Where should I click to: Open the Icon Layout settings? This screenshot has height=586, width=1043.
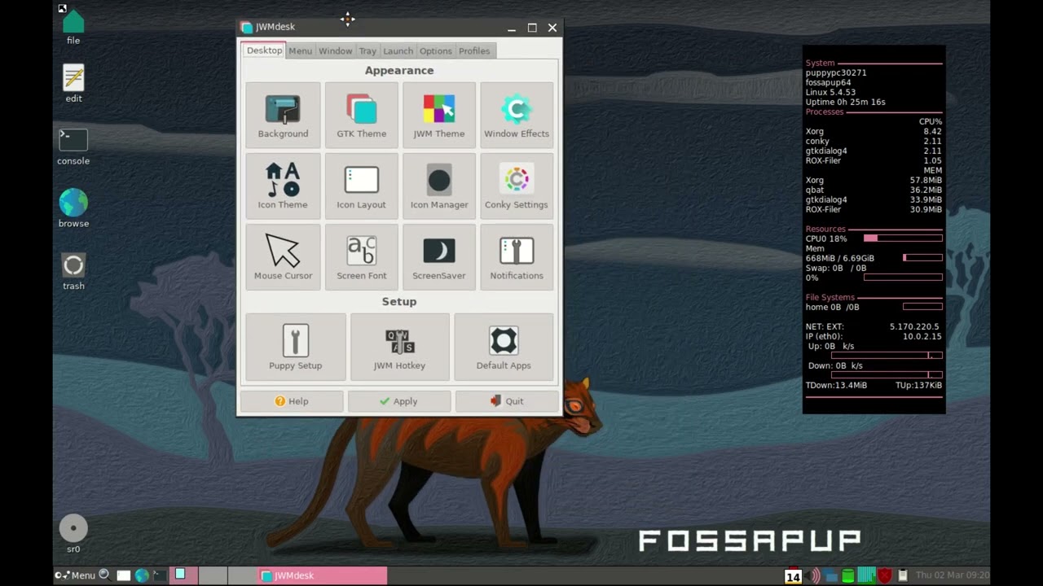pos(361,186)
